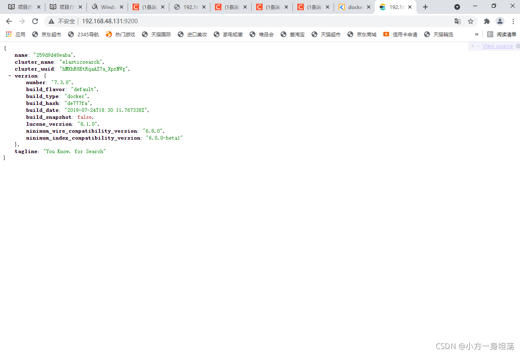
Task: Open the 进口美妆 bookmark
Action: 192,35
